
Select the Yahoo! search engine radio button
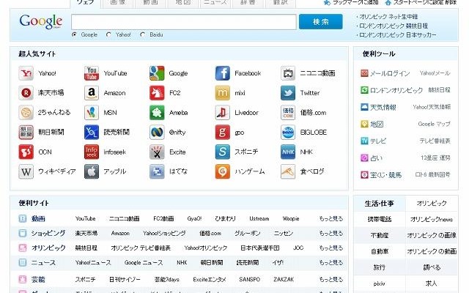108,34
